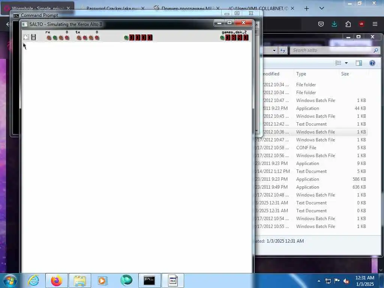Open the Firefox application hamburger menu

point(375,24)
